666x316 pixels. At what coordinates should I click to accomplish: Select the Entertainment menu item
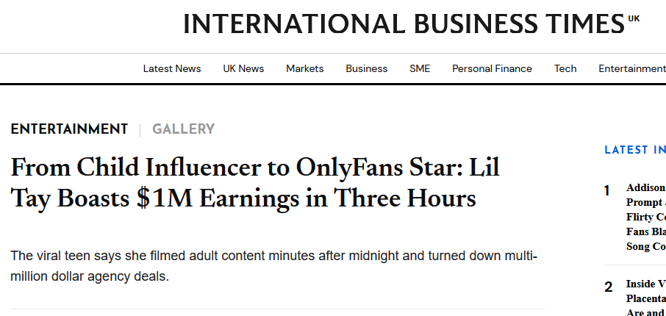point(632,68)
